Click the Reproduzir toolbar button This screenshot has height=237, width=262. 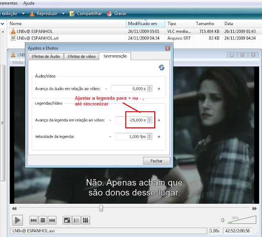[47, 14]
